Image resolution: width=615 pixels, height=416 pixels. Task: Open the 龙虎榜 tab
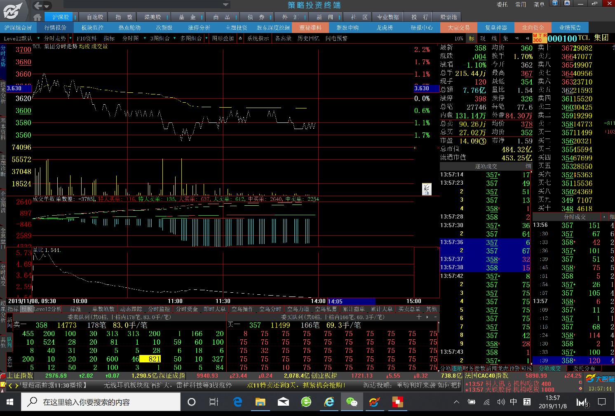point(385,28)
